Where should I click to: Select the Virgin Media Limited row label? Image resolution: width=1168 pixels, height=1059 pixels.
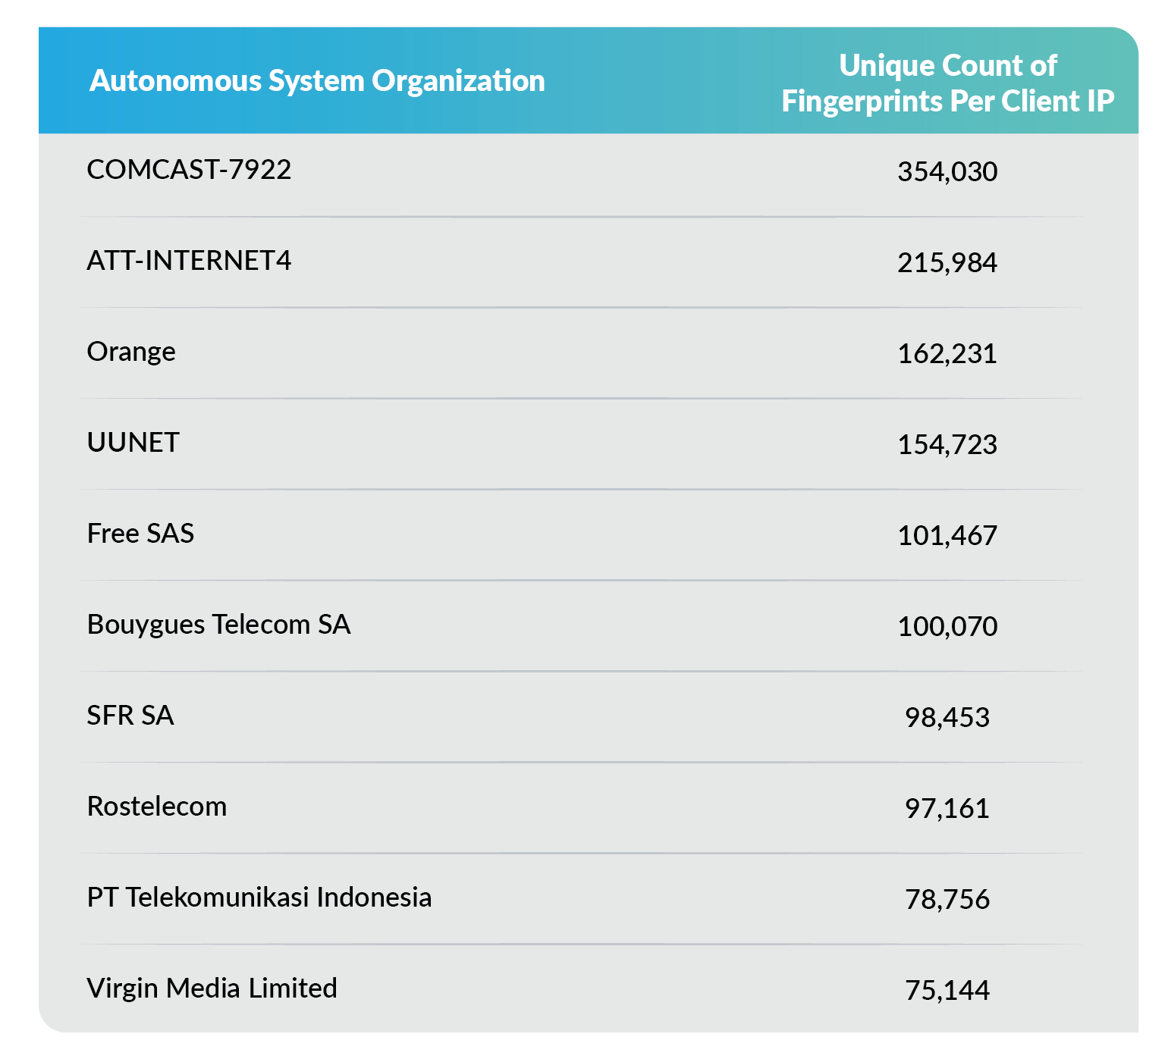point(212,989)
